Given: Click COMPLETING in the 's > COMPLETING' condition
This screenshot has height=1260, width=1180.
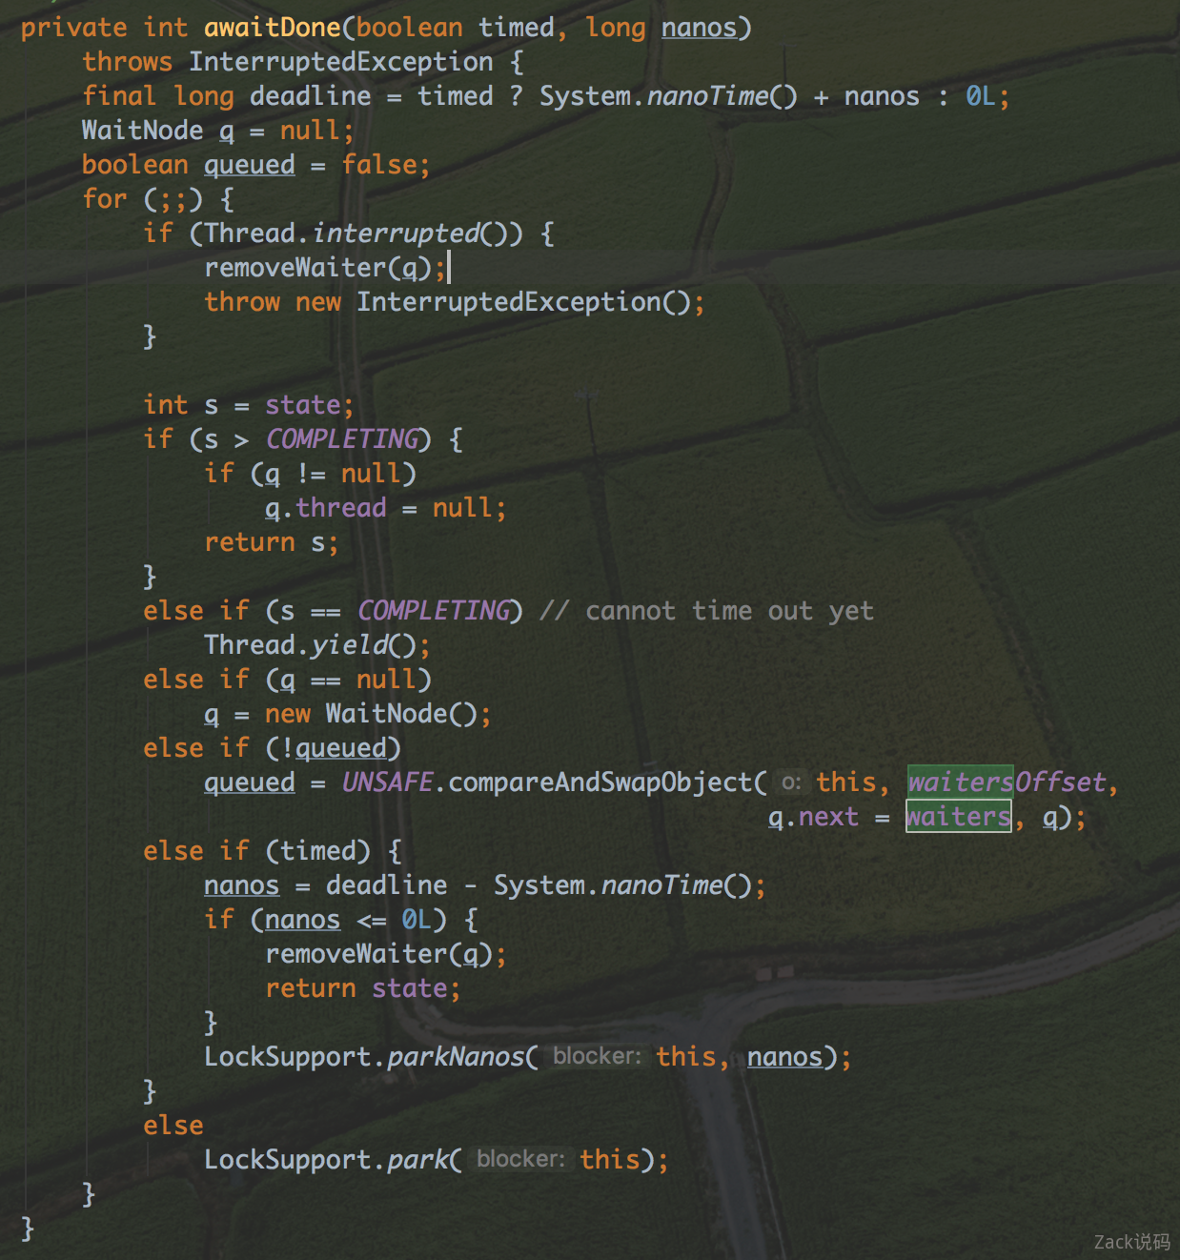Looking at the screenshot, I should click(x=341, y=439).
